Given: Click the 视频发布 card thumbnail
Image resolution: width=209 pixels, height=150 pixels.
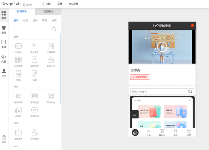Looking at the screenshot, I should (176, 112).
